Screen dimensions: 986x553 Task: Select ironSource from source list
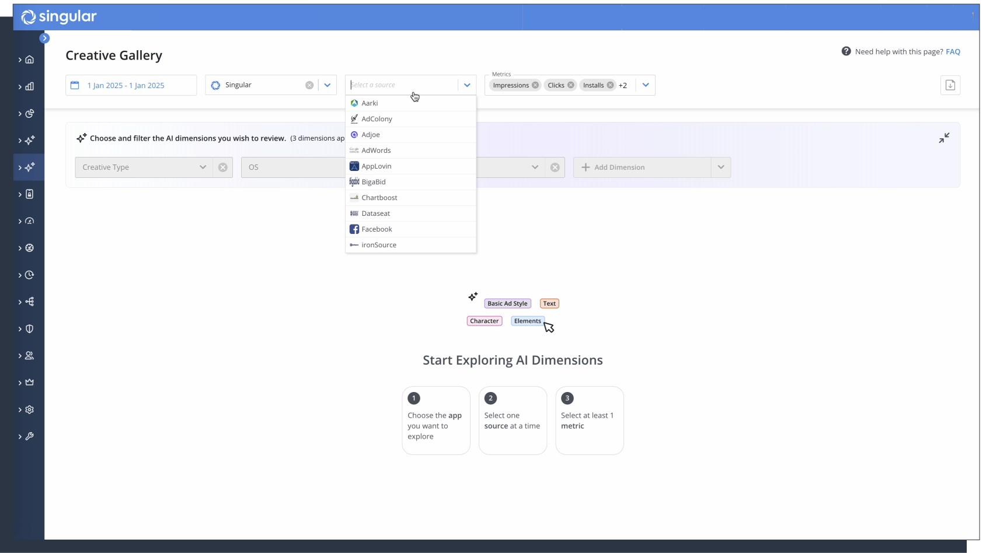pyautogui.click(x=411, y=245)
